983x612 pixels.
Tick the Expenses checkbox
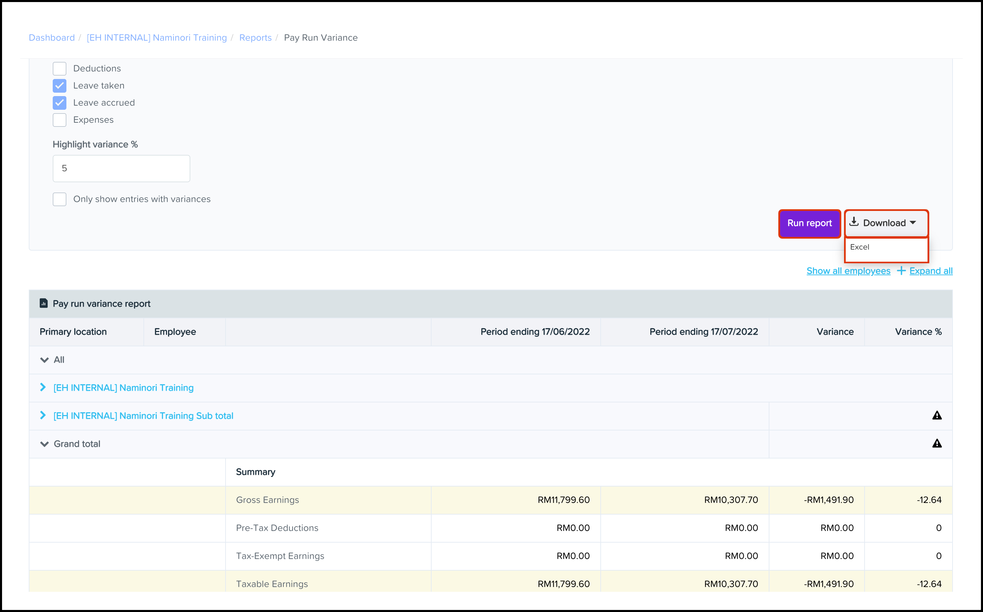click(x=60, y=120)
